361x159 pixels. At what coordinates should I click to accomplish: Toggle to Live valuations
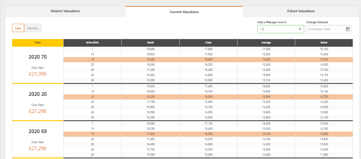[x=18, y=28]
